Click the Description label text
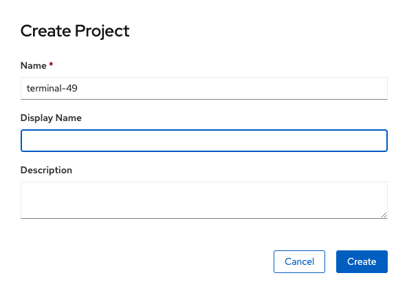Screen dimensions: 407x293 (46, 170)
